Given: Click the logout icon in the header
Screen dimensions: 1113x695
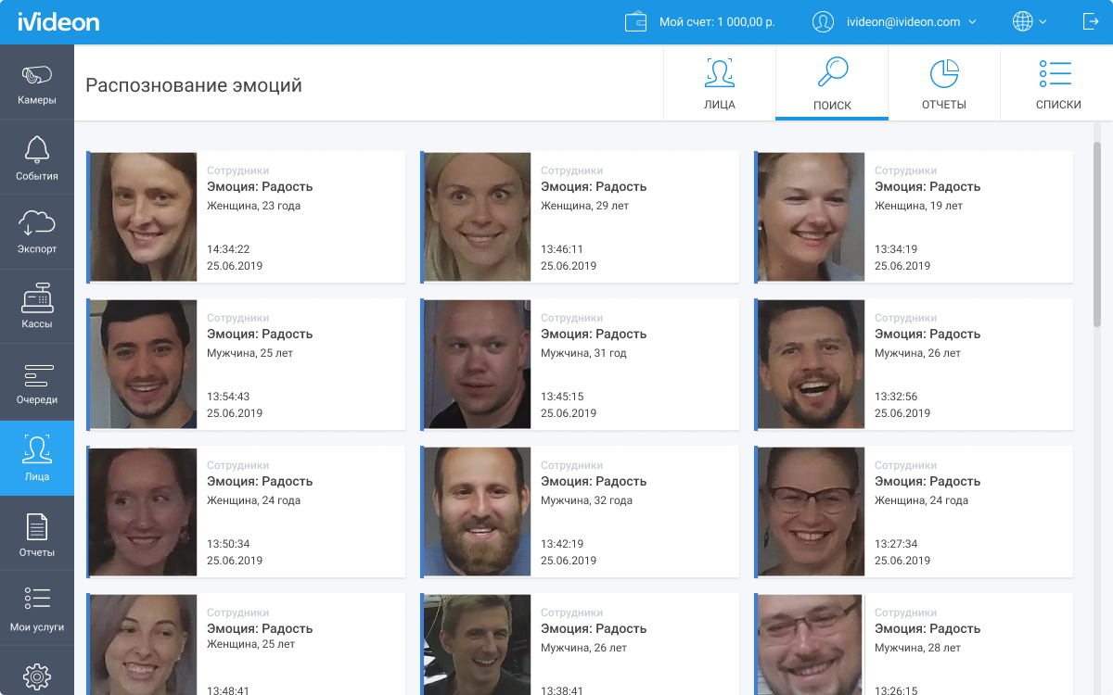Looking at the screenshot, I should pyautogui.click(x=1091, y=21).
